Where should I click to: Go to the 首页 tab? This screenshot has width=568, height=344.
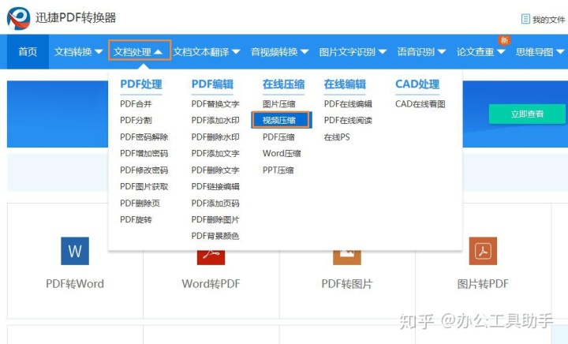pos(28,52)
